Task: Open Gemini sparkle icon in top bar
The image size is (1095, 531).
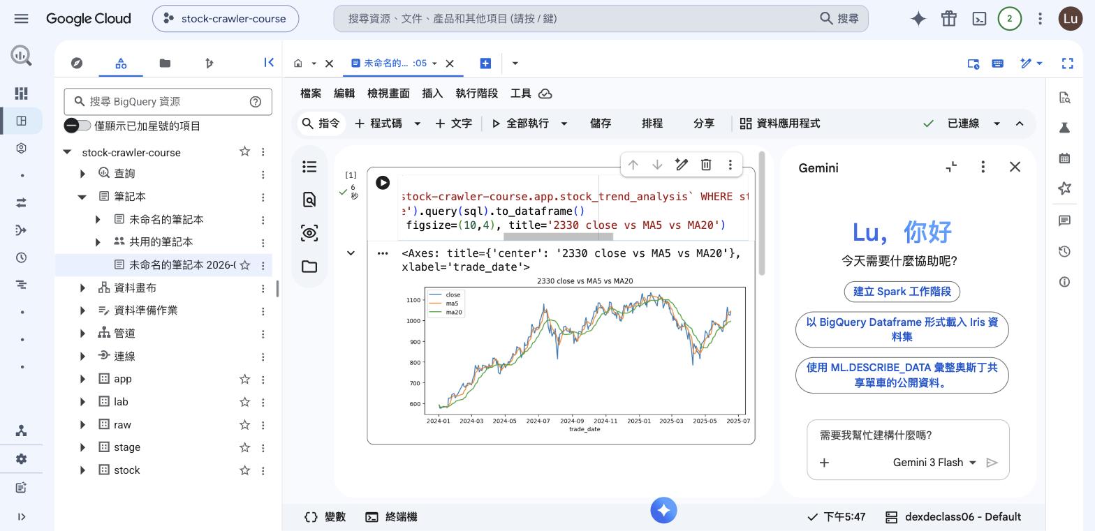Action: coord(918,19)
